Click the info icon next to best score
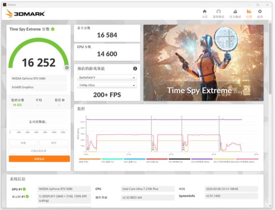 (63, 100)
